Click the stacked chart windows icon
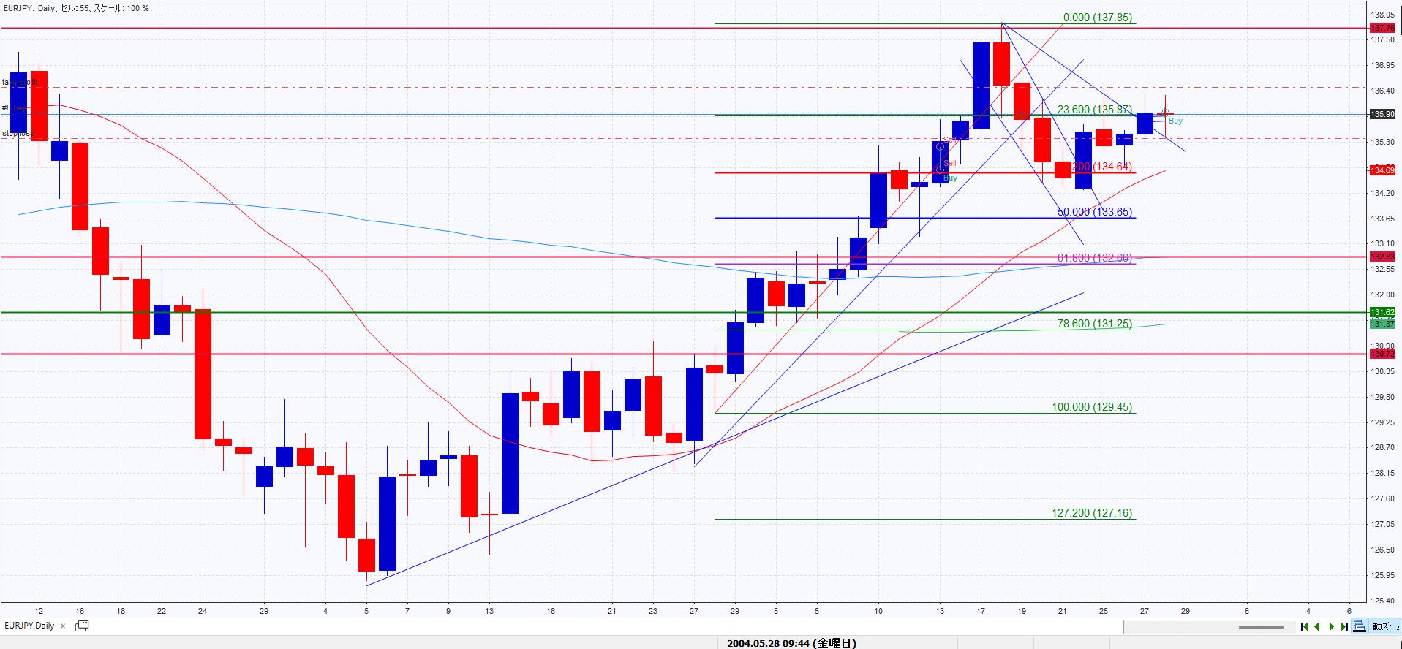 tap(1359, 626)
